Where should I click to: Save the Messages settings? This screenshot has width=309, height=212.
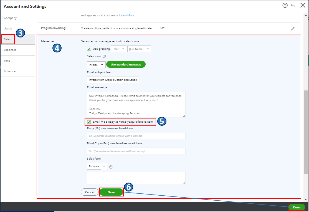(x=111, y=192)
